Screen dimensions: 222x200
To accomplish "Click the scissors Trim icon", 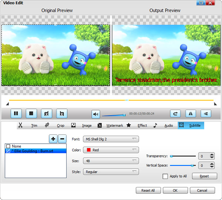I will point(20,125).
